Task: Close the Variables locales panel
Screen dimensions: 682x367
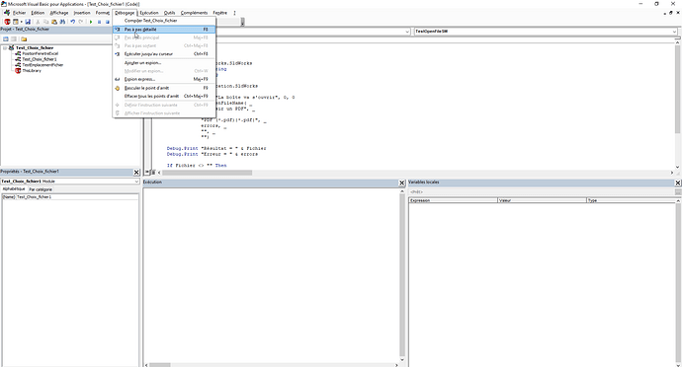Action: [x=678, y=183]
